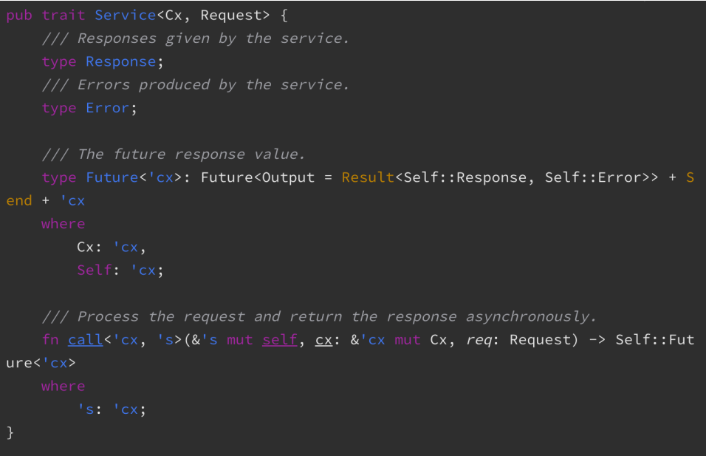
Task: Click the underlined cx parameter name
Action: pos(323,340)
